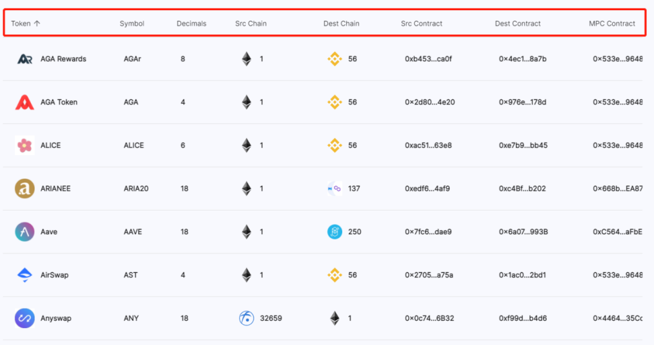Sort by the Src Chain column header
The height and width of the screenshot is (345, 654).
pyautogui.click(x=251, y=24)
